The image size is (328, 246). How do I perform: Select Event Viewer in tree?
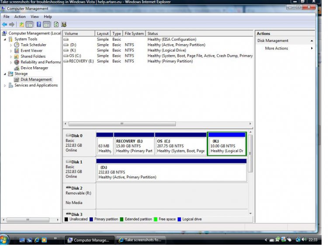coord(31,51)
